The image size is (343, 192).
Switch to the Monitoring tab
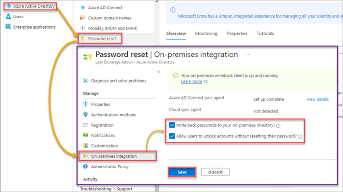206,33
